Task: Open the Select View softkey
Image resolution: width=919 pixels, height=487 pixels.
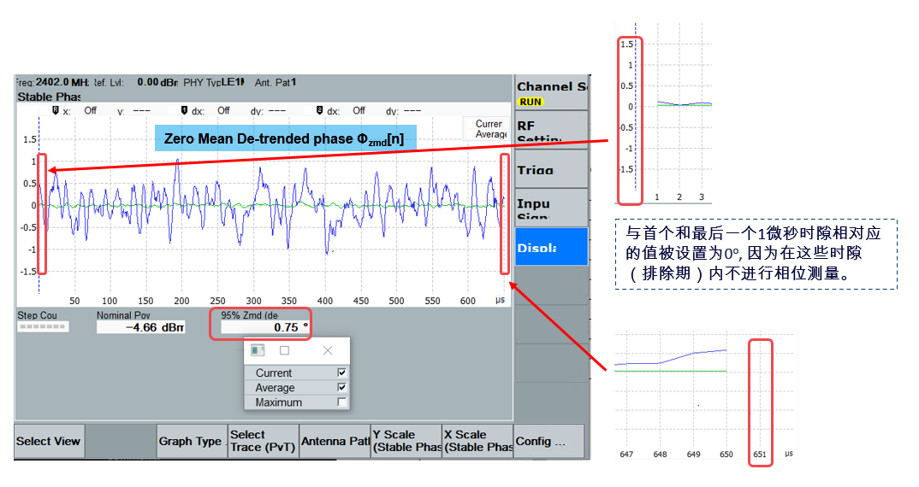Action: tap(49, 442)
